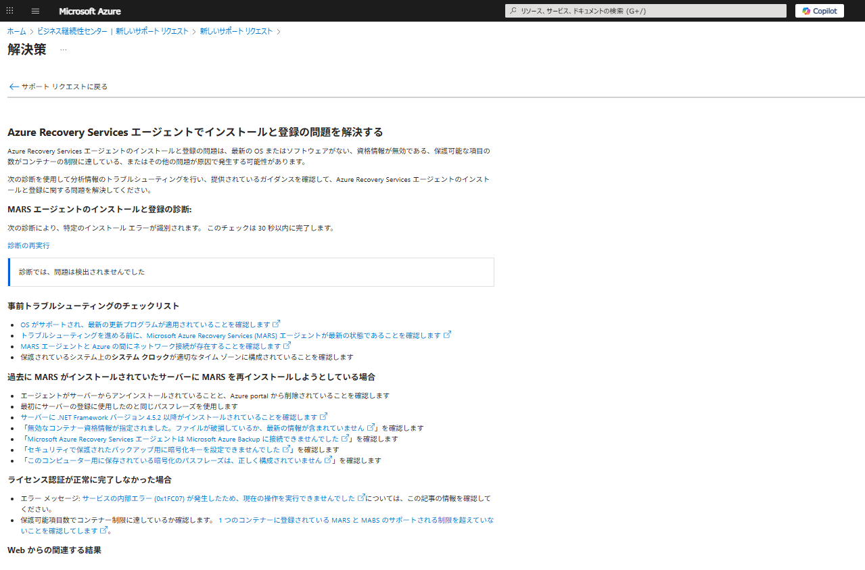This screenshot has height=570, width=865.
Task: Click external-link icon after 0x1FC07 error link
Action: tap(361, 498)
